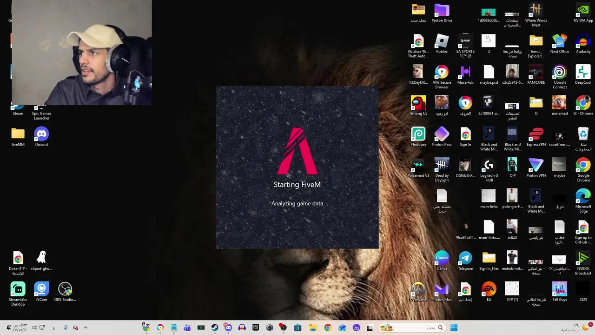Screen dimensions: 595x335
Task: Open the PANICORE game shortcut
Action: (536, 75)
